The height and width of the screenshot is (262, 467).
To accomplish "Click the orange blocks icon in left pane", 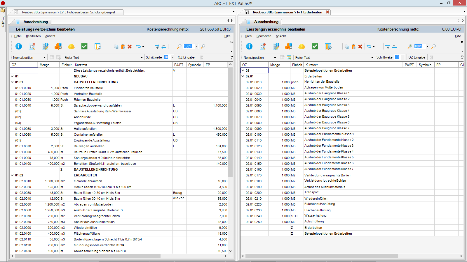I will coord(58,46).
